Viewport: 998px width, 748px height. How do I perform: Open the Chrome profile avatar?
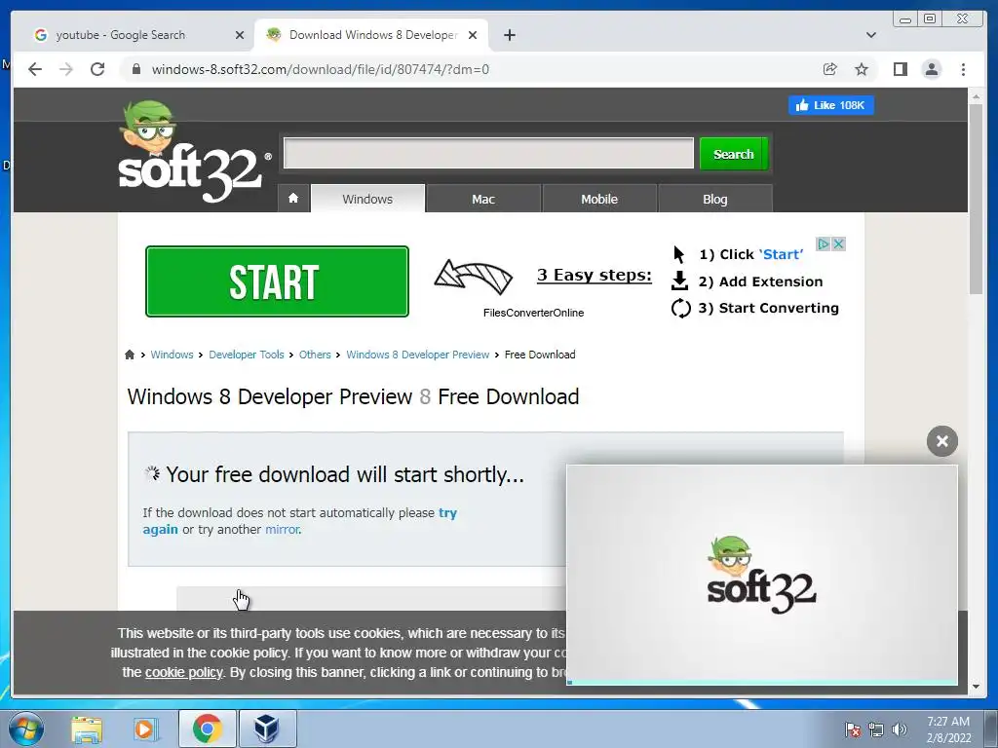(931, 69)
